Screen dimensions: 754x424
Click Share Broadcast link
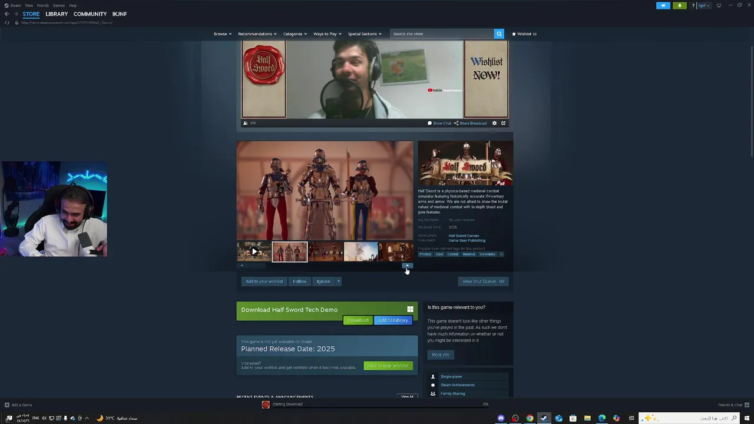(x=471, y=123)
